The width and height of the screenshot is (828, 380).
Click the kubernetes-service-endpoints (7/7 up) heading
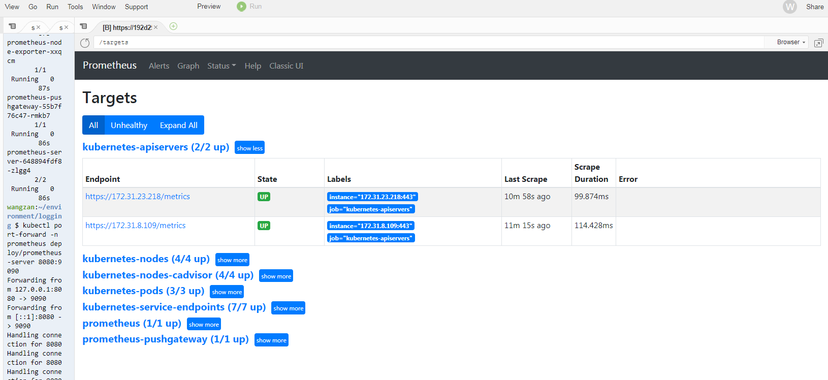click(x=174, y=307)
